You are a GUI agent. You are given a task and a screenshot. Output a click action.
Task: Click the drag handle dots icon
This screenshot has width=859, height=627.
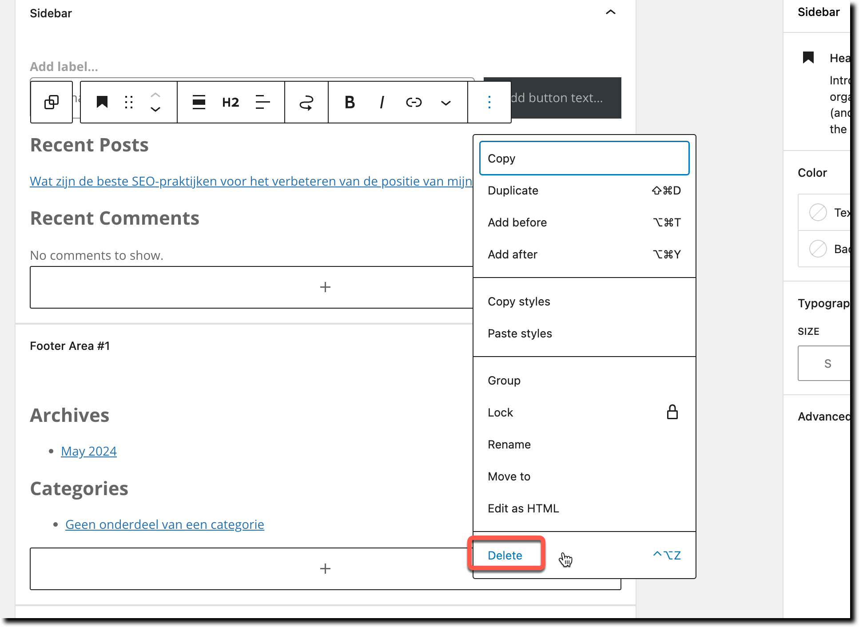click(129, 102)
